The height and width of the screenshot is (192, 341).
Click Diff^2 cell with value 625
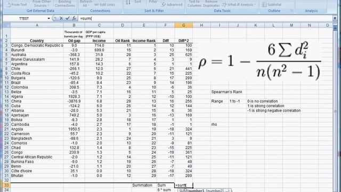(183, 54)
